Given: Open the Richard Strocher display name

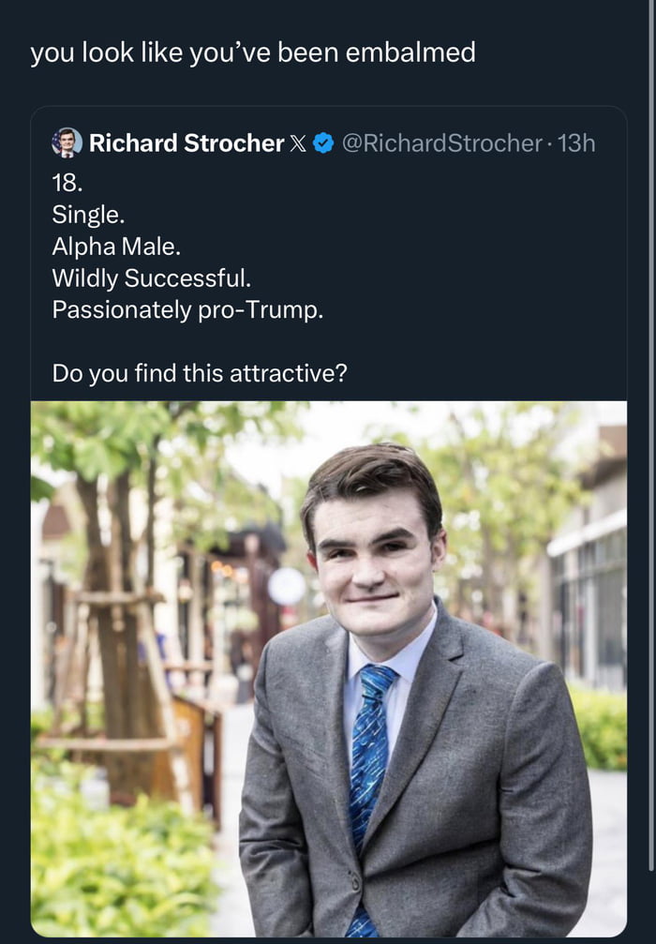Looking at the screenshot, I should (186, 143).
